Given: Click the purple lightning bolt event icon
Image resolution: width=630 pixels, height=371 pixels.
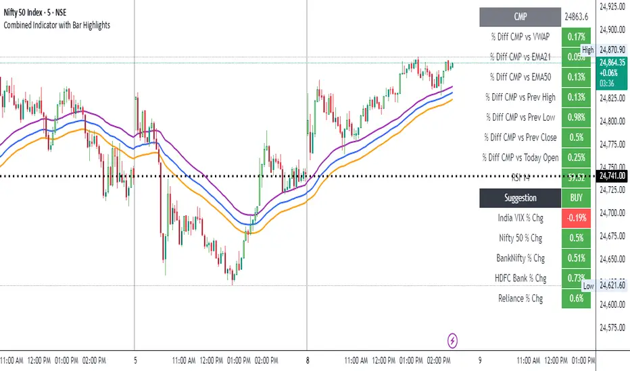Looking at the screenshot, I should [453, 337].
